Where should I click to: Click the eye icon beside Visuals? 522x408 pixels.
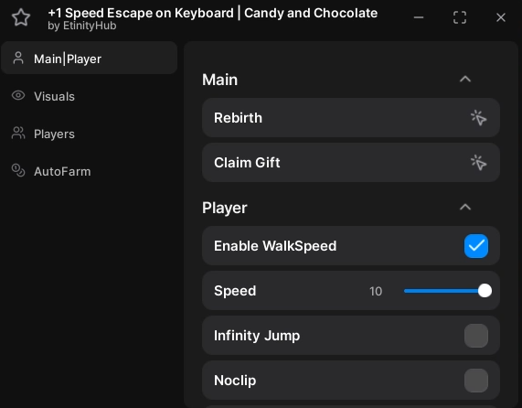(x=18, y=95)
